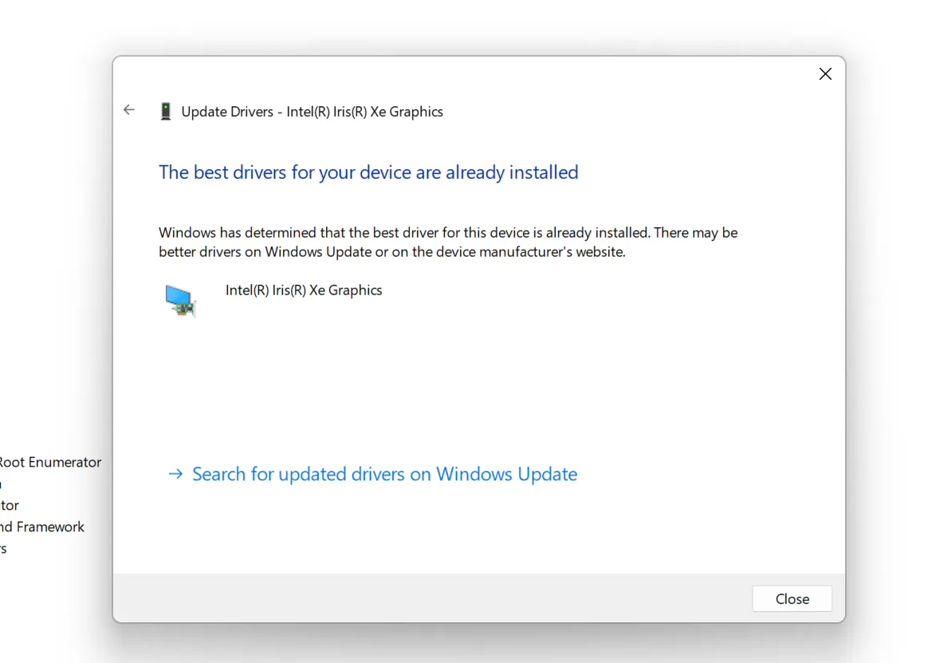Click the device icon beside Update Drivers title
The height and width of the screenshot is (663, 928).
click(x=166, y=112)
